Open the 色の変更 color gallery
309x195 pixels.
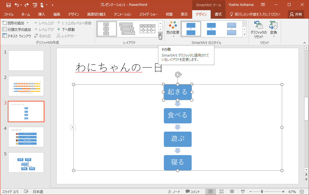pyautogui.click(x=173, y=29)
